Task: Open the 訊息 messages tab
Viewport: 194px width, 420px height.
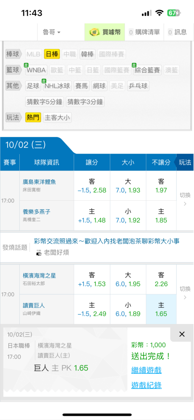Action: 177,32
